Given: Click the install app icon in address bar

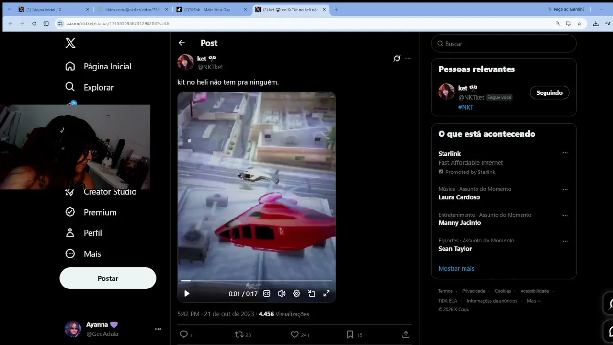Looking at the screenshot, I should pyautogui.click(x=568, y=23).
